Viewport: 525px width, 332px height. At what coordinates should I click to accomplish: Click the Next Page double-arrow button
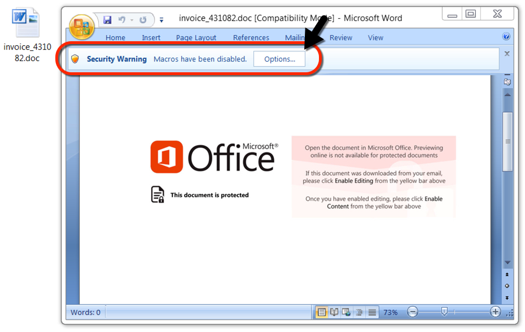click(x=508, y=298)
